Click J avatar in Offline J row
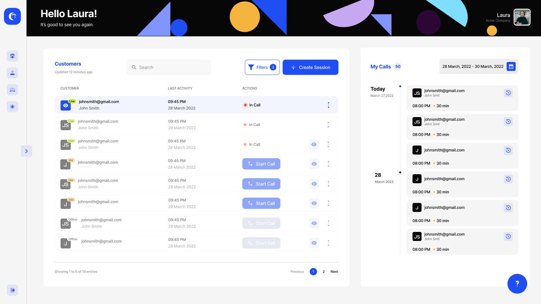Screen dimensions: 541x304 pos(66,244)
